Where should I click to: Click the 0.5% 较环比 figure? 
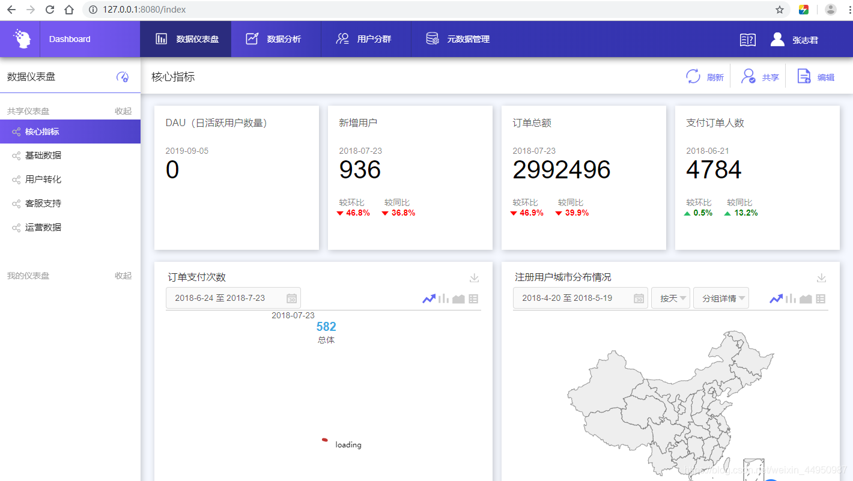pyautogui.click(x=703, y=213)
